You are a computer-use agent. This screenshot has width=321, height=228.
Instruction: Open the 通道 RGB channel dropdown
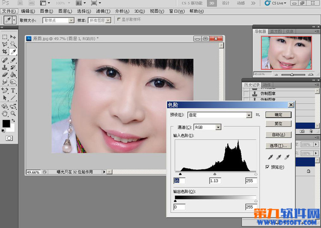[218, 127]
